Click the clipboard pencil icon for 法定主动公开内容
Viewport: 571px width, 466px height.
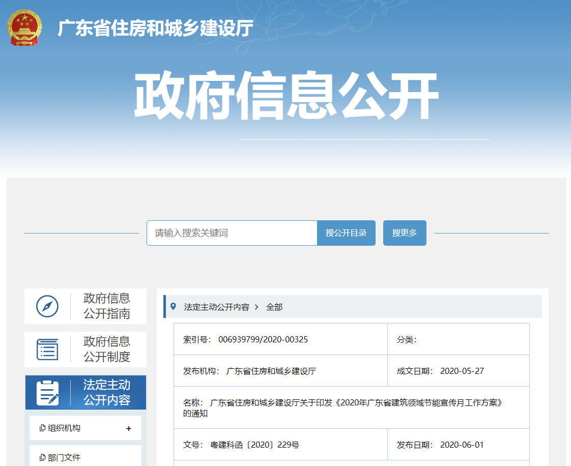click(48, 393)
